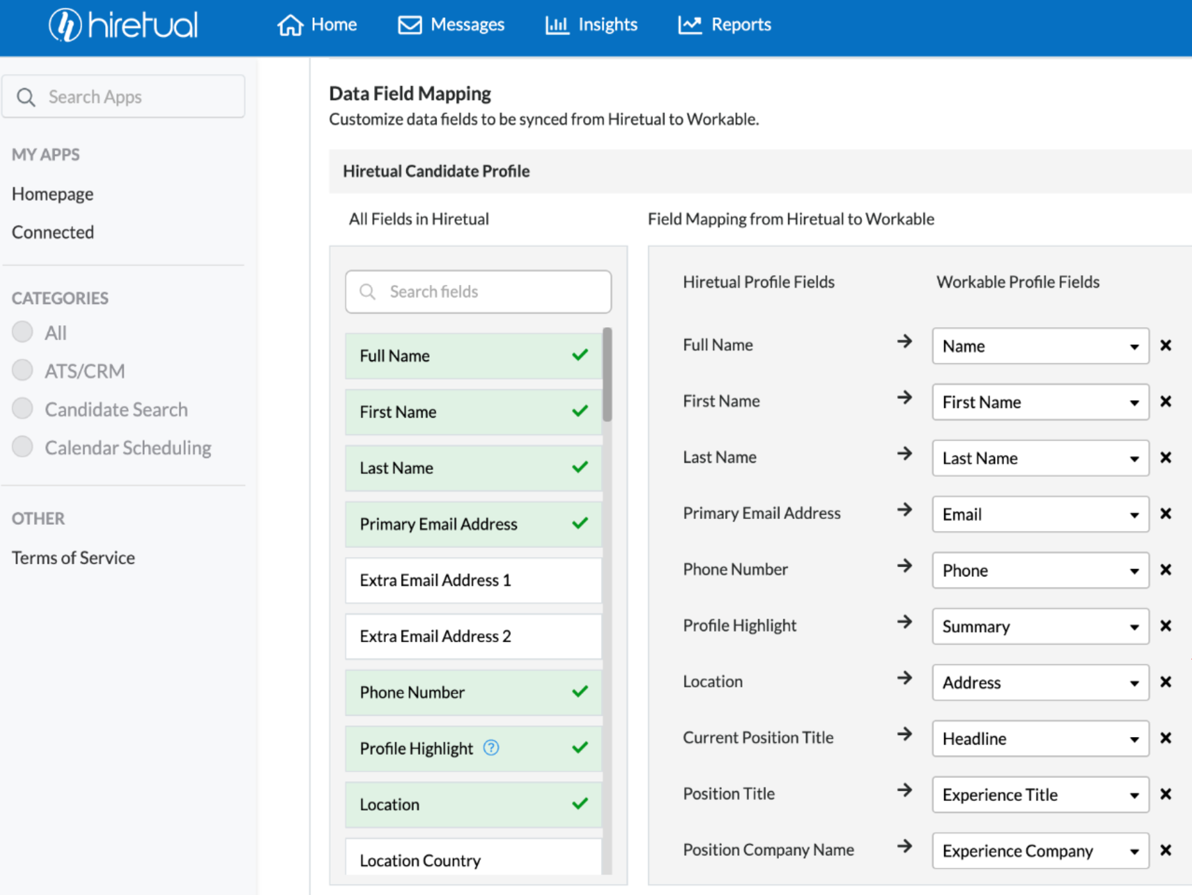1192x895 pixels.
Task: Go to Homepage in My Apps
Action: [53, 194]
